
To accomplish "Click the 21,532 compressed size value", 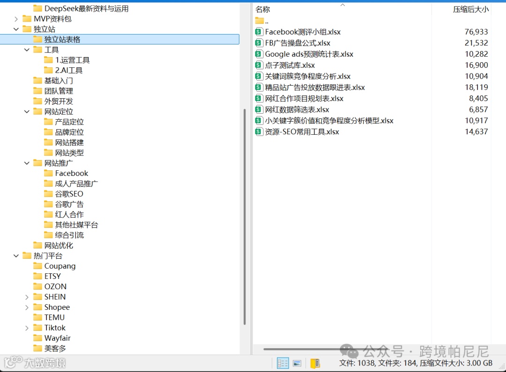I will [x=476, y=43].
